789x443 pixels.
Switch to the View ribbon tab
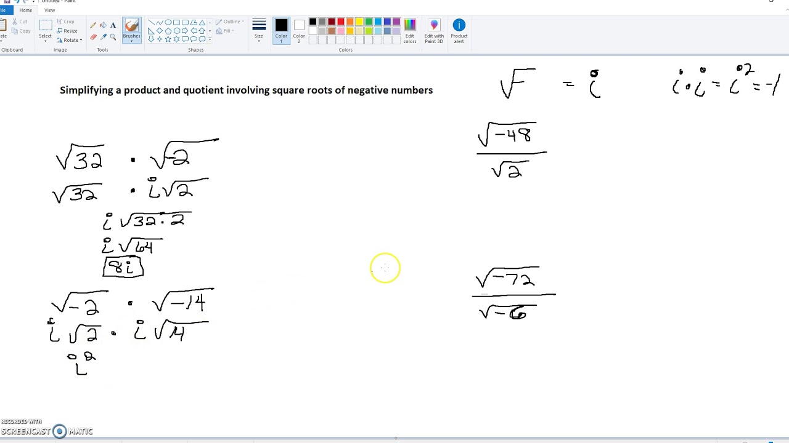point(49,10)
